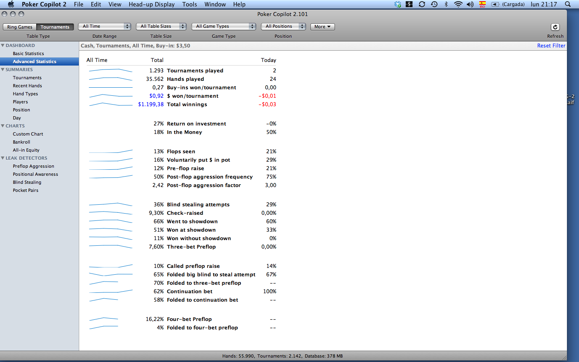The width and height of the screenshot is (579, 362).
Task: Click the menu bar clock lun 21:17
Action: pos(544,4)
